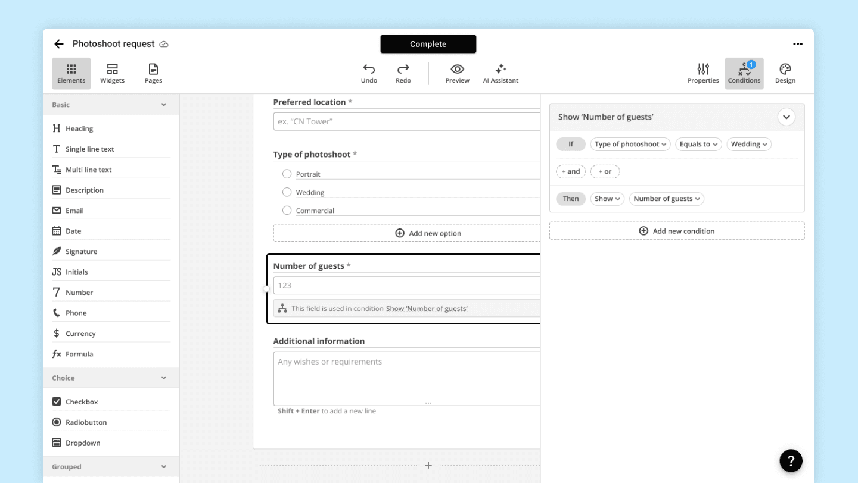Add a Radiobutton element from sidebar
This screenshot has height=483, width=858.
click(x=111, y=422)
